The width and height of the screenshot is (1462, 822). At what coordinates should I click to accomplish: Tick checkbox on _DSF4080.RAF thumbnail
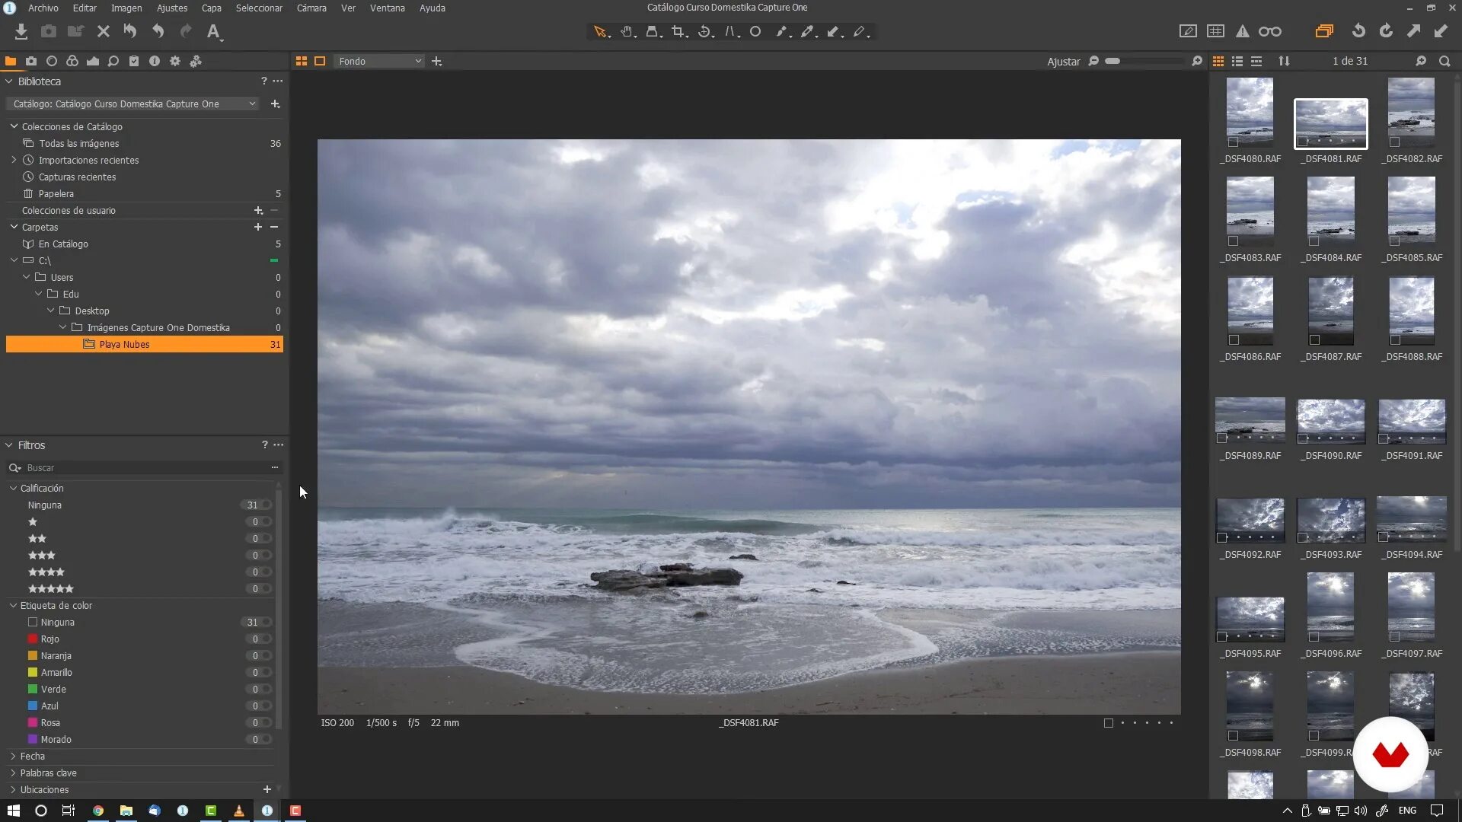[1233, 142]
